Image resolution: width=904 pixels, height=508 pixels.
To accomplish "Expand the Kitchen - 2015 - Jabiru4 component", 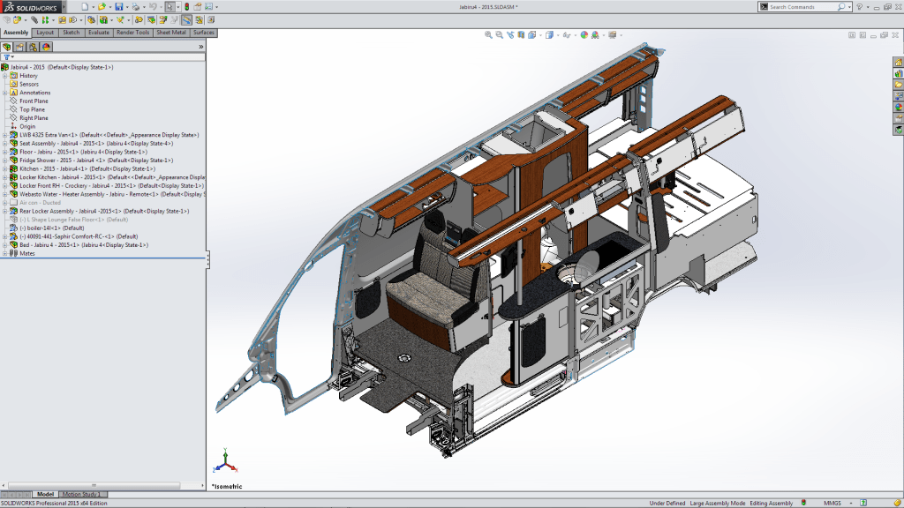I will 4,168.
